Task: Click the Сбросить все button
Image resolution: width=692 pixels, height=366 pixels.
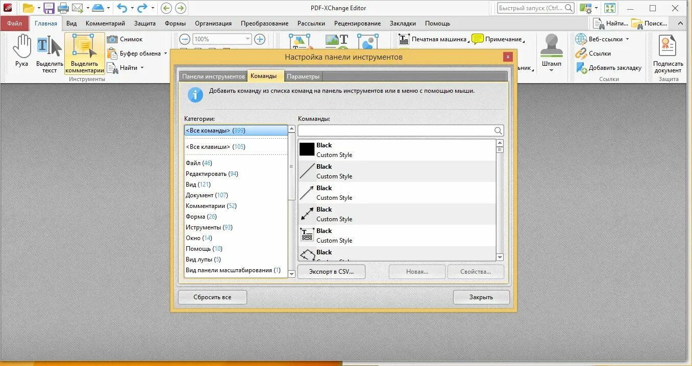Action: [x=212, y=297]
